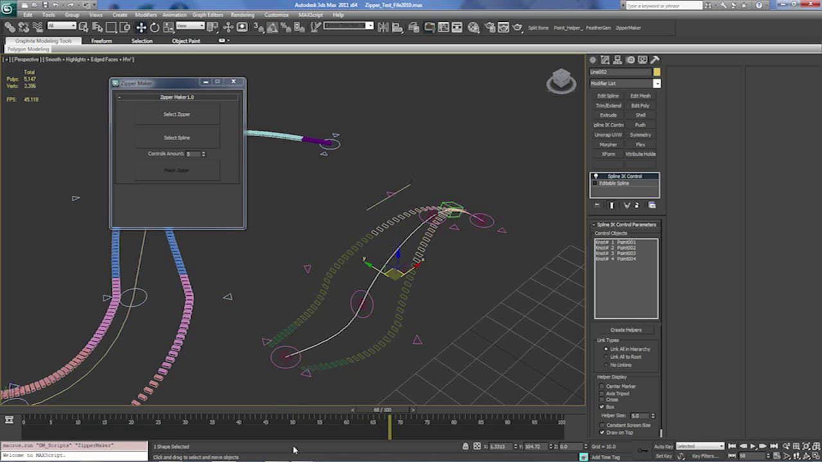Enable the Cross checkbox
Image resolution: width=822 pixels, height=462 pixels.
[x=602, y=400]
